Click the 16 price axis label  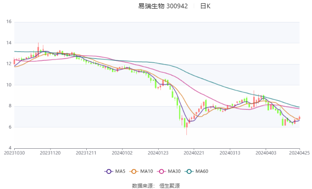click(x=9, y=22)
